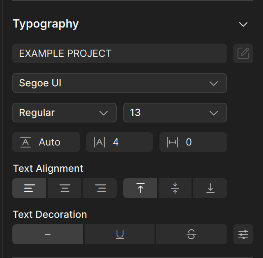The width and height of the screenshot is (263, 258).
Task: Click the paragraph spacing field showing 0
Action: pyautogui.click(x=193, y=142)
